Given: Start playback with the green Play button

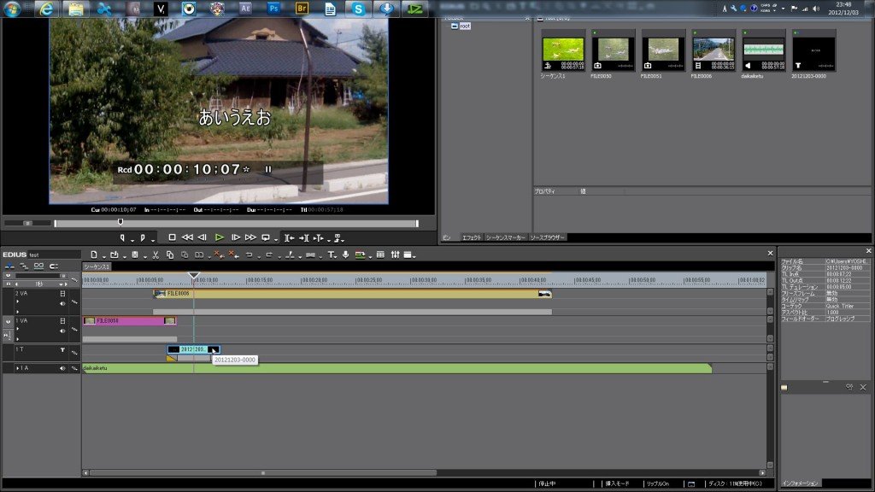Looking at the screenshot, I should click(x=220, y=237).
